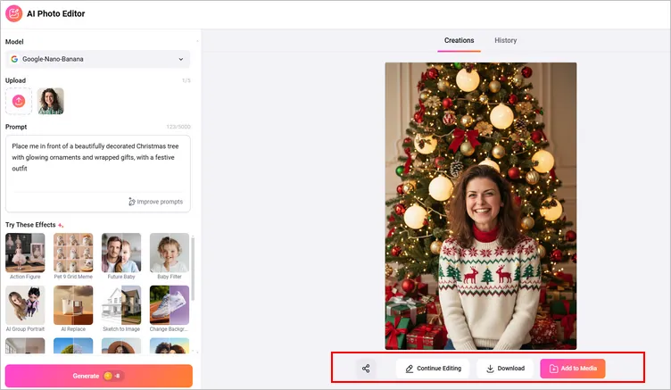The width and height of the screenshot is (671, 390).
Task: Click the AI Photo Editor logo icon
Action: pos(13,13)
